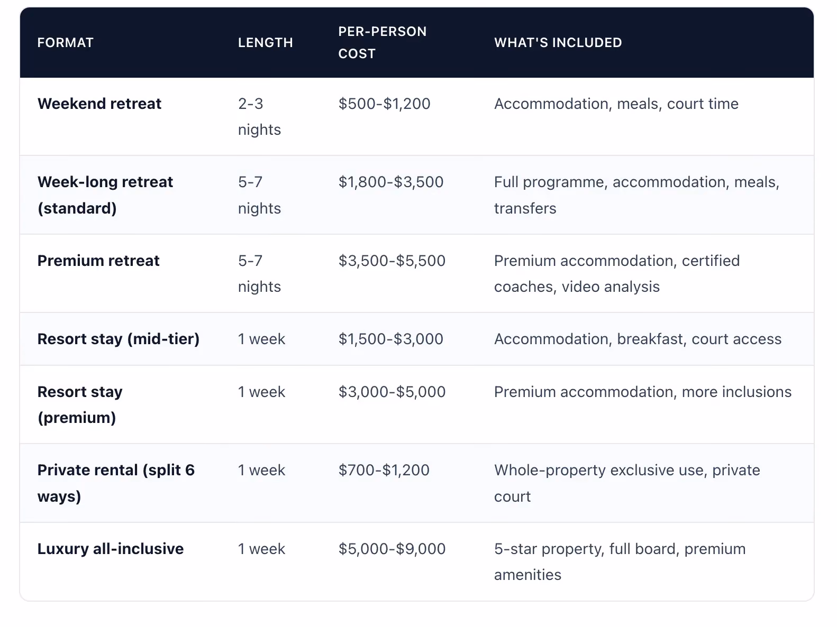The width and height of the screenshot is (837, 627).
Task: Click 'Whole-property exclusive use, private court' cell
Action: point(627,483)
